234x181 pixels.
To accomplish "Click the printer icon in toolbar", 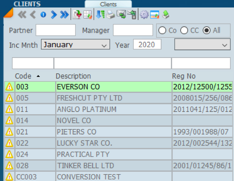I will click(111, 15).
